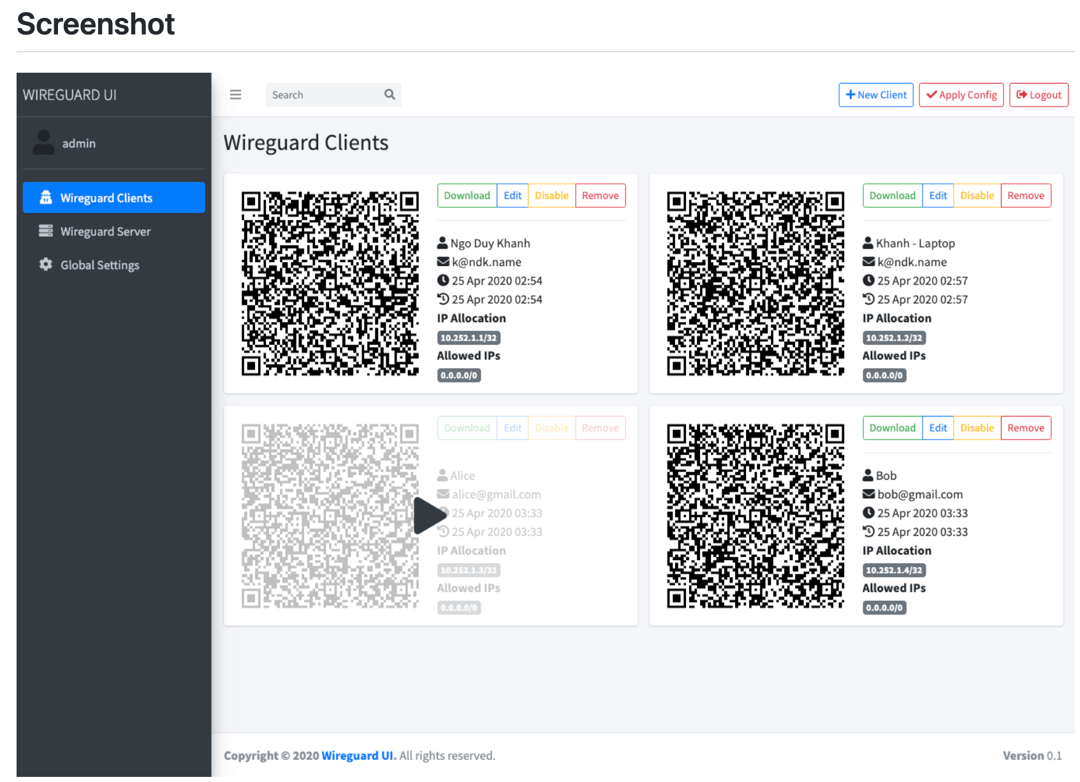The width and height of the screenshot is (1080, 782).
Task: Click Remove on Alice's card
Action: coord(600,427)
